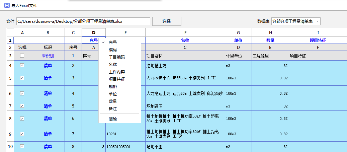Click the 清单 tag in row 5
The image size is (347, 152).
[x=48, y=78]
